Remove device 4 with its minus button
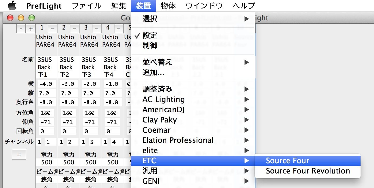 point(119,29)
